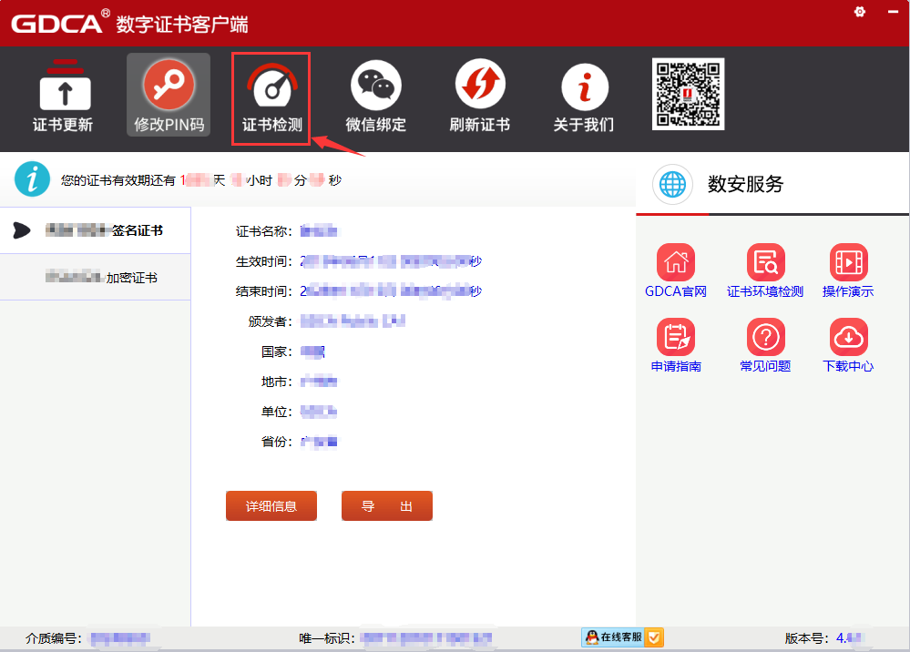The image size is (910, 652).
Task: Click the QR code image in toolbar
Action: click(x=688, y=94)
